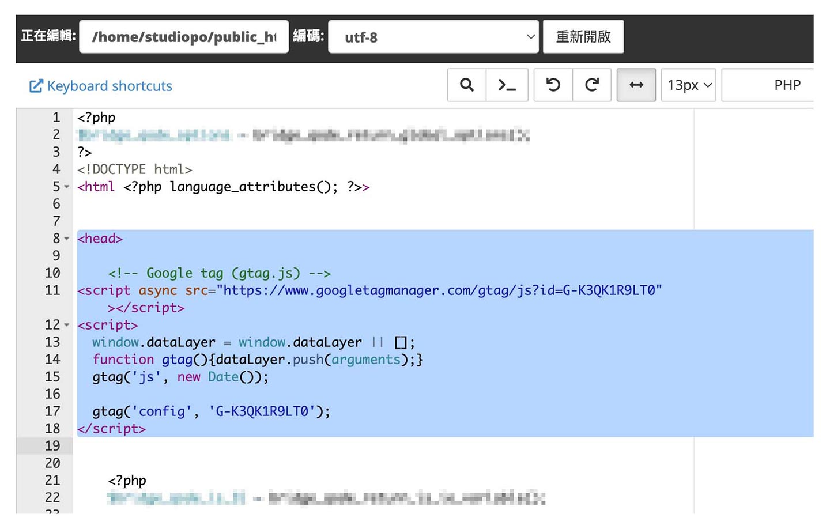Screen dimensions: 830x529
Task: Fold the script block on line 12
Action: [67, 326]
